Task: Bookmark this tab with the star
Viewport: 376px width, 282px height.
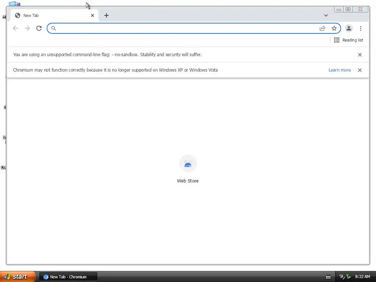Action: (x=334, y=28)
